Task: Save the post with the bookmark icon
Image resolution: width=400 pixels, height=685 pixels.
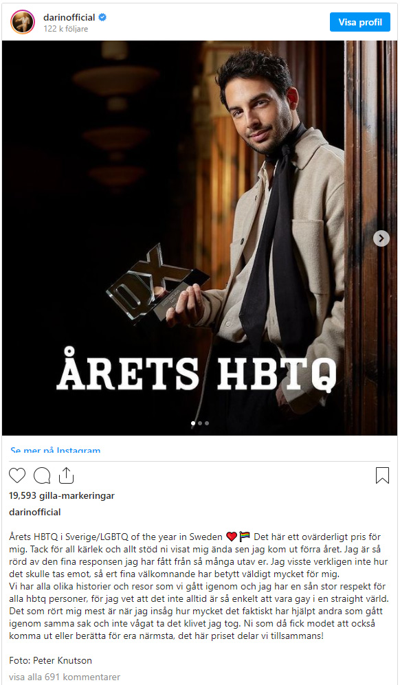Action: tap(383, 475)
